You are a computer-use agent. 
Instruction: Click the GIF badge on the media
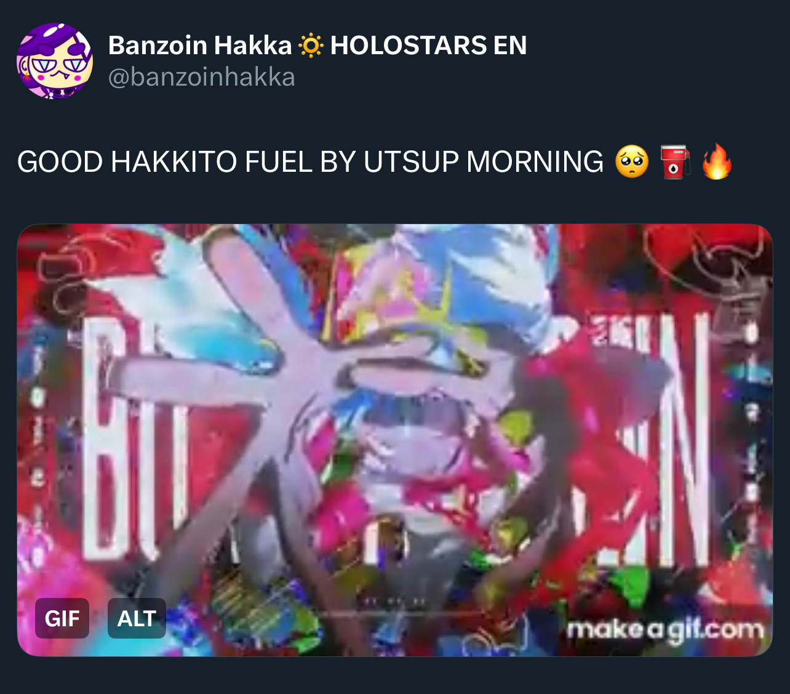62,618
